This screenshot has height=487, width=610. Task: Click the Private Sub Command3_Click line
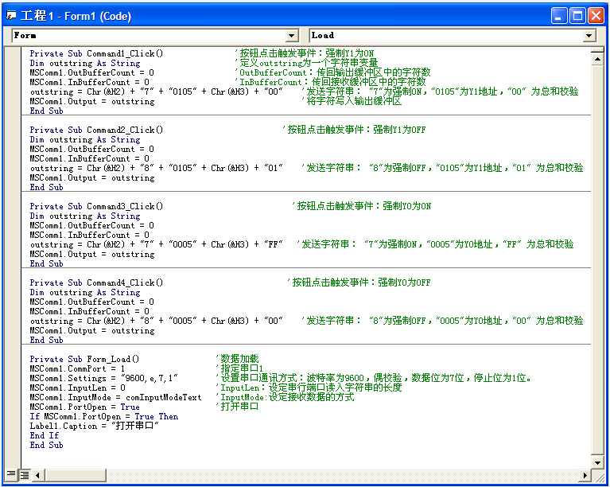[x=96, y=206]
